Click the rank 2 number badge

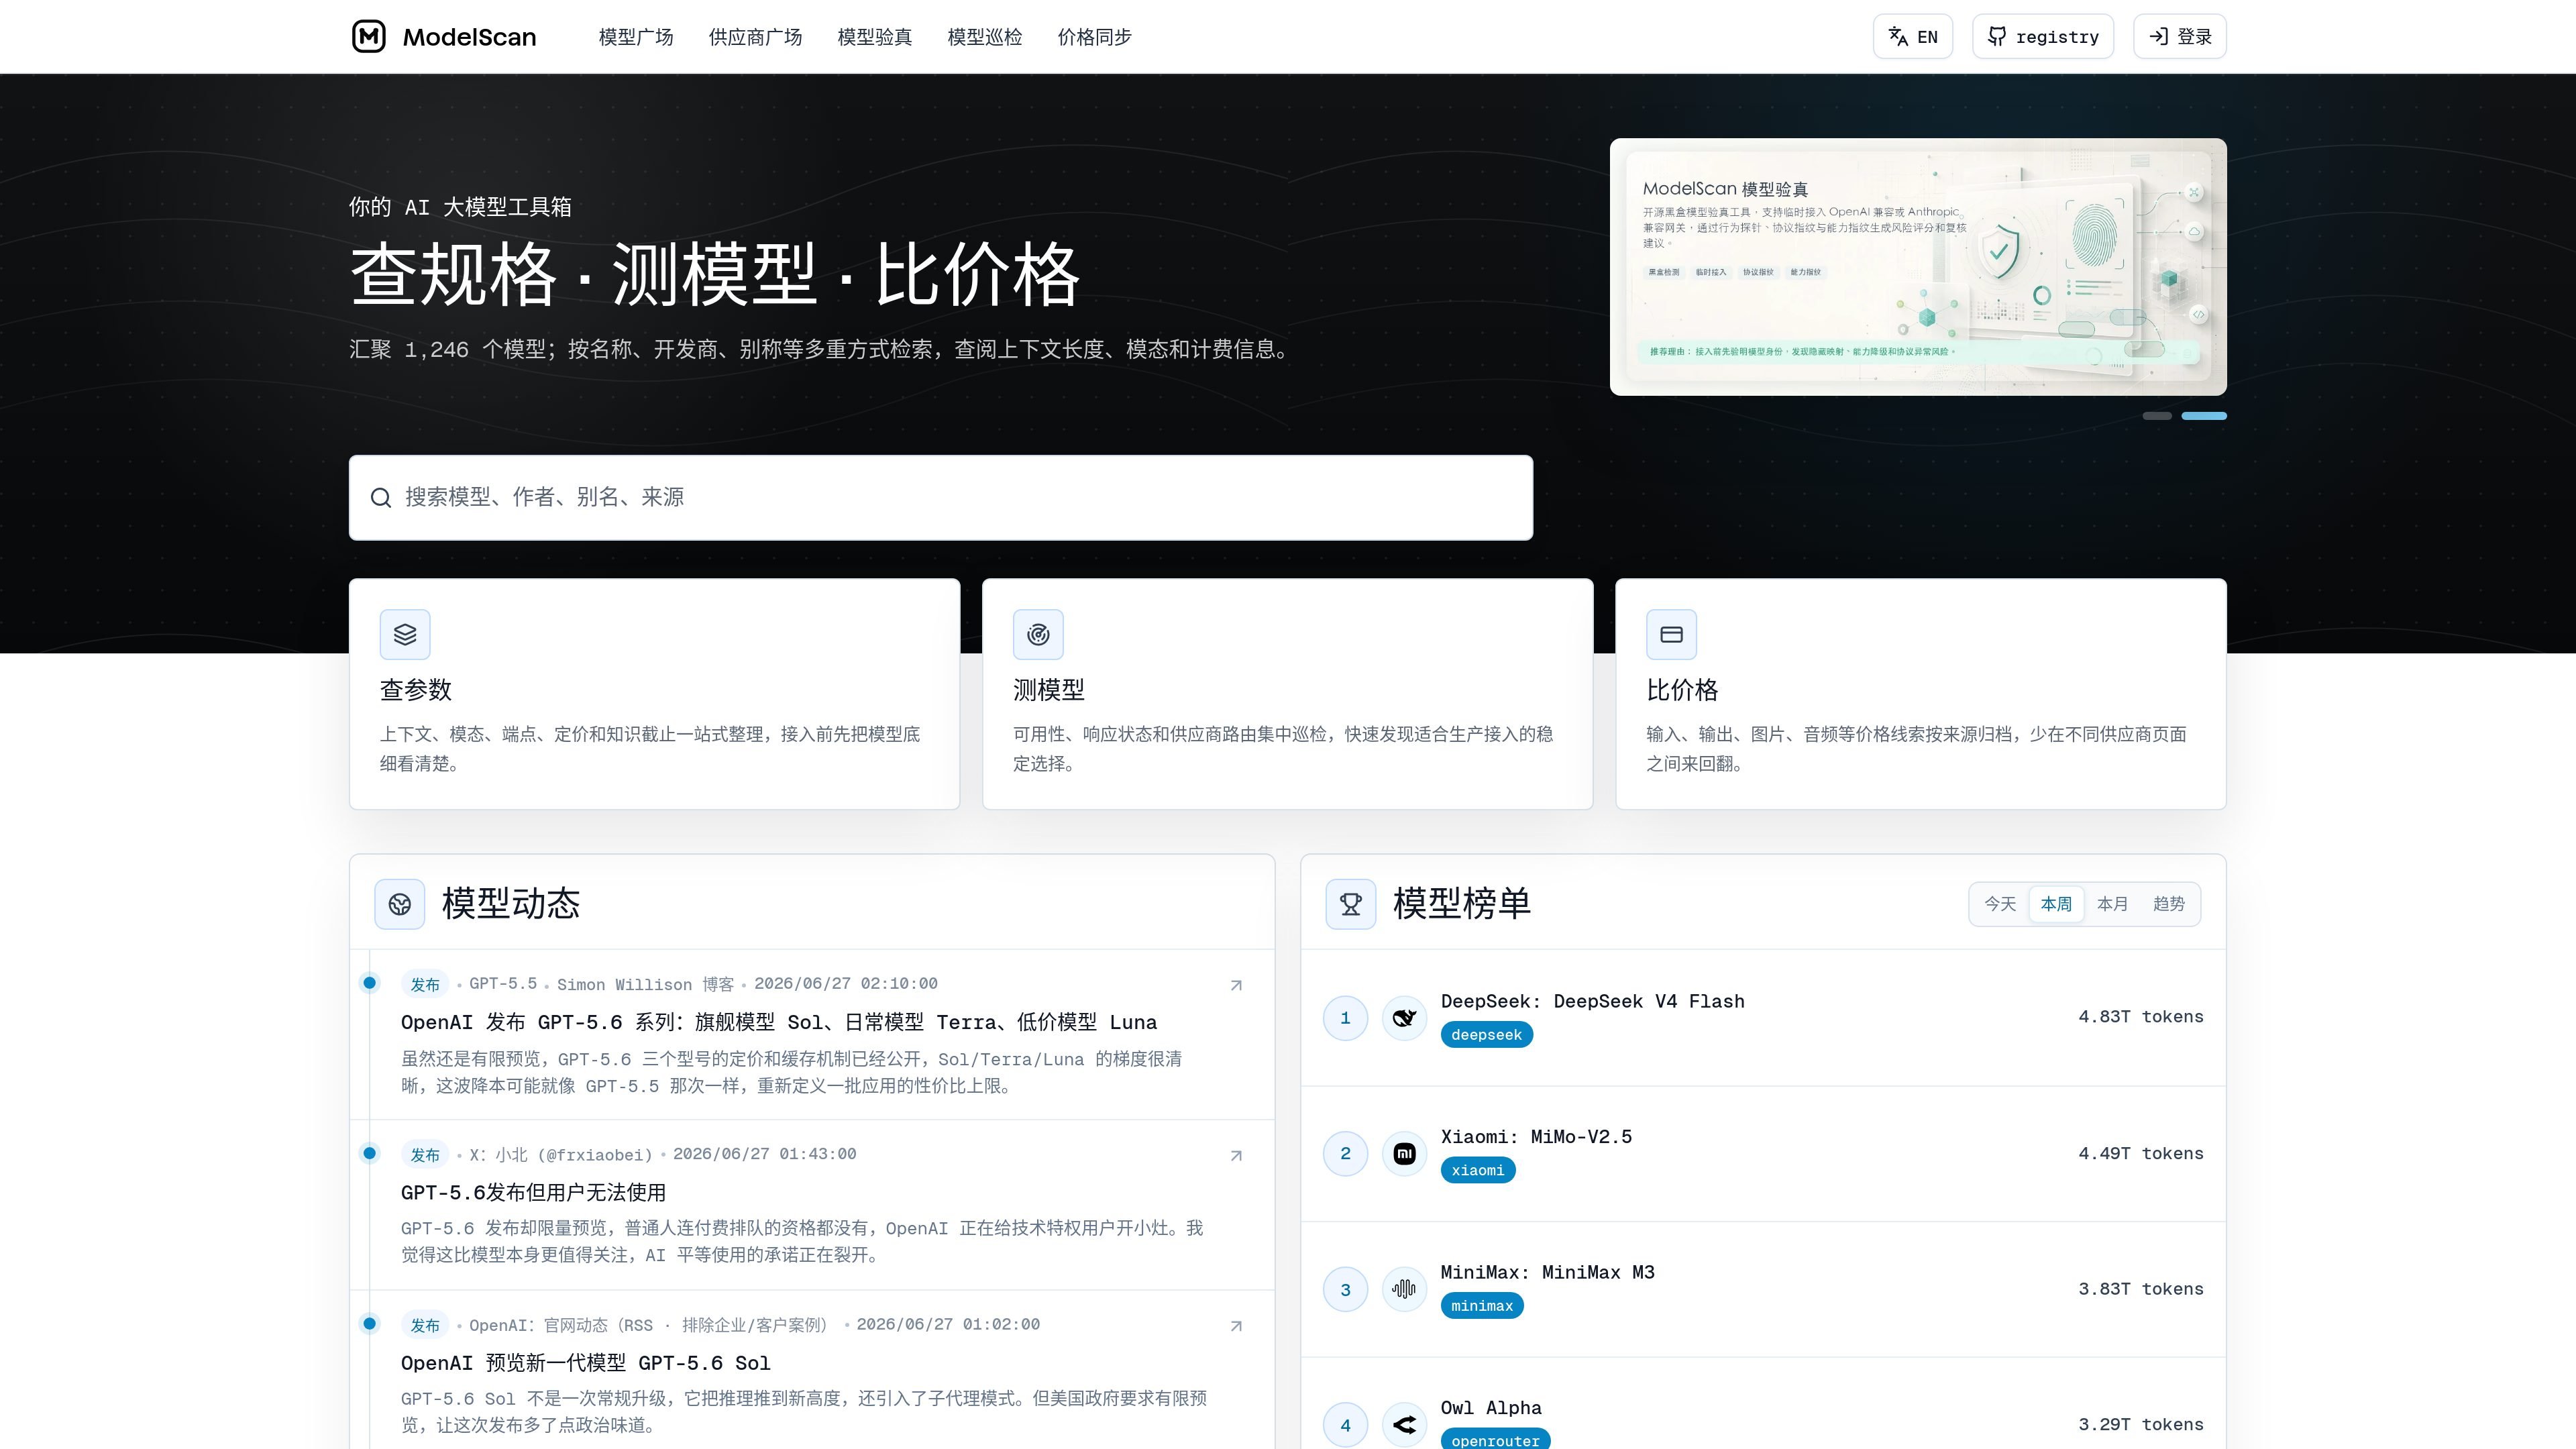tap(1345, 1154)
